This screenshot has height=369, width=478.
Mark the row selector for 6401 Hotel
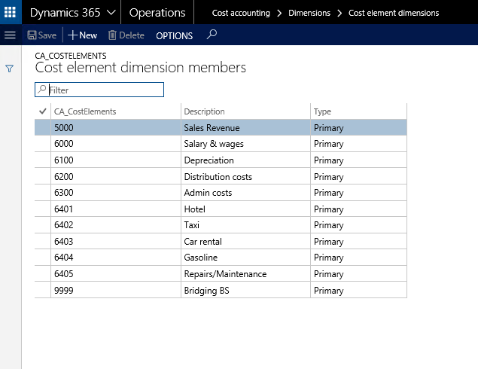tap(42, 209)
